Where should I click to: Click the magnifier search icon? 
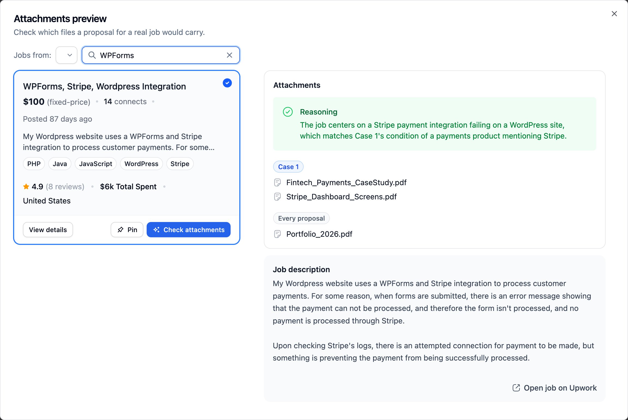tap(92, 55)
